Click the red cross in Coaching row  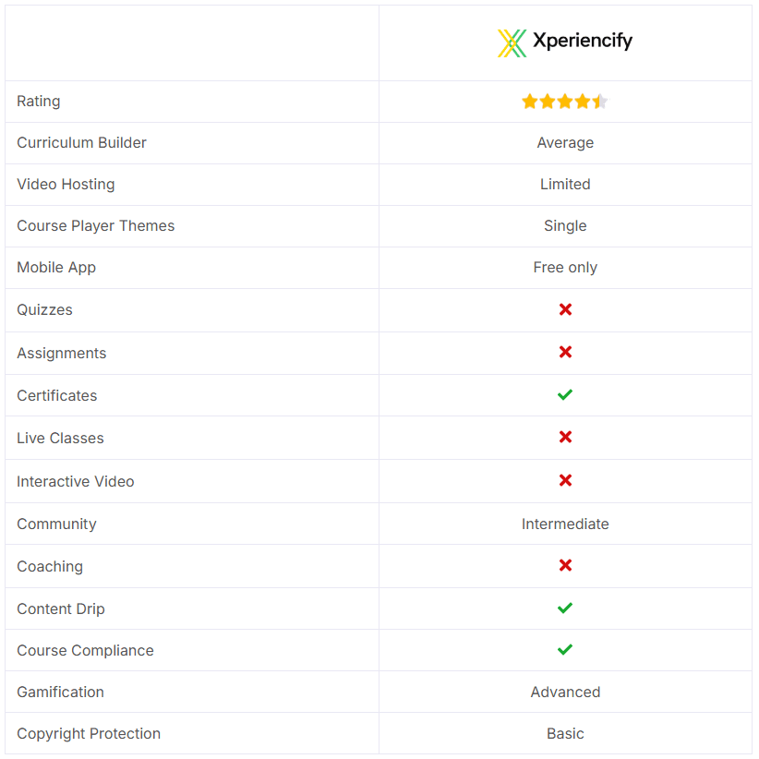pyautogui.click(x=565, y=565)
